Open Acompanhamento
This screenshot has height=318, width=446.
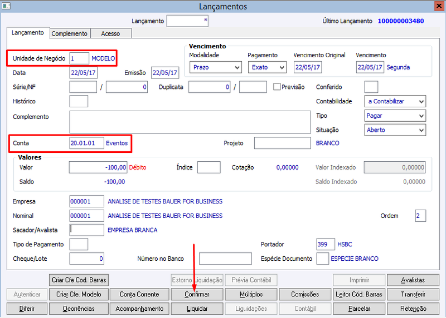(139, 309)
